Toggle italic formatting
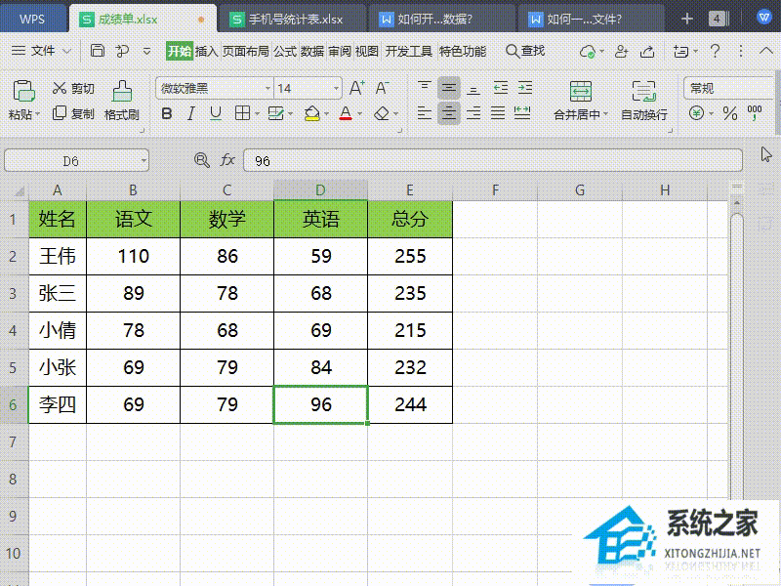This screenshot has height=586, width=781. point(191,114)
